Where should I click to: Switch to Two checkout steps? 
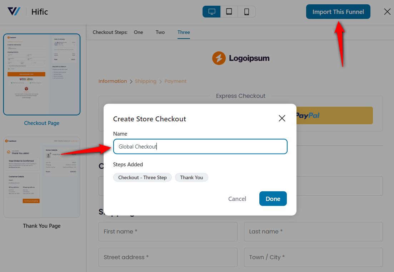[160, 32]
